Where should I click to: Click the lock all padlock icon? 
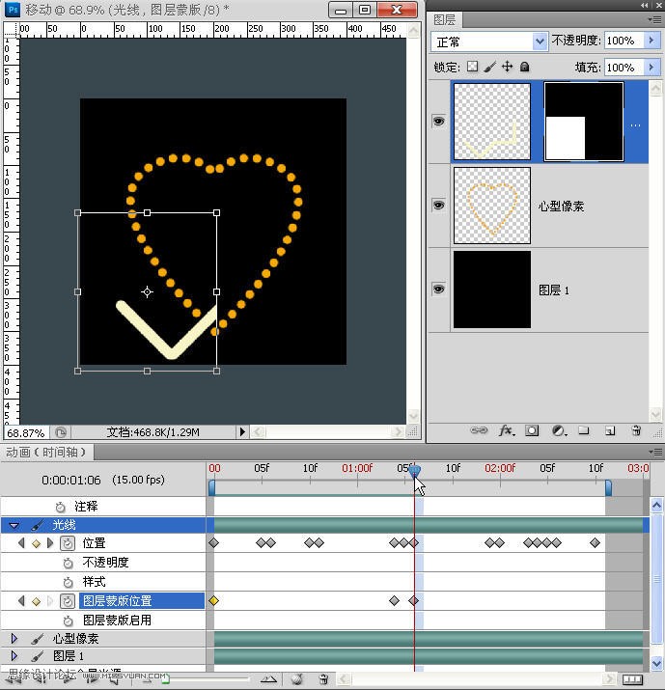(x=524, y=67)
